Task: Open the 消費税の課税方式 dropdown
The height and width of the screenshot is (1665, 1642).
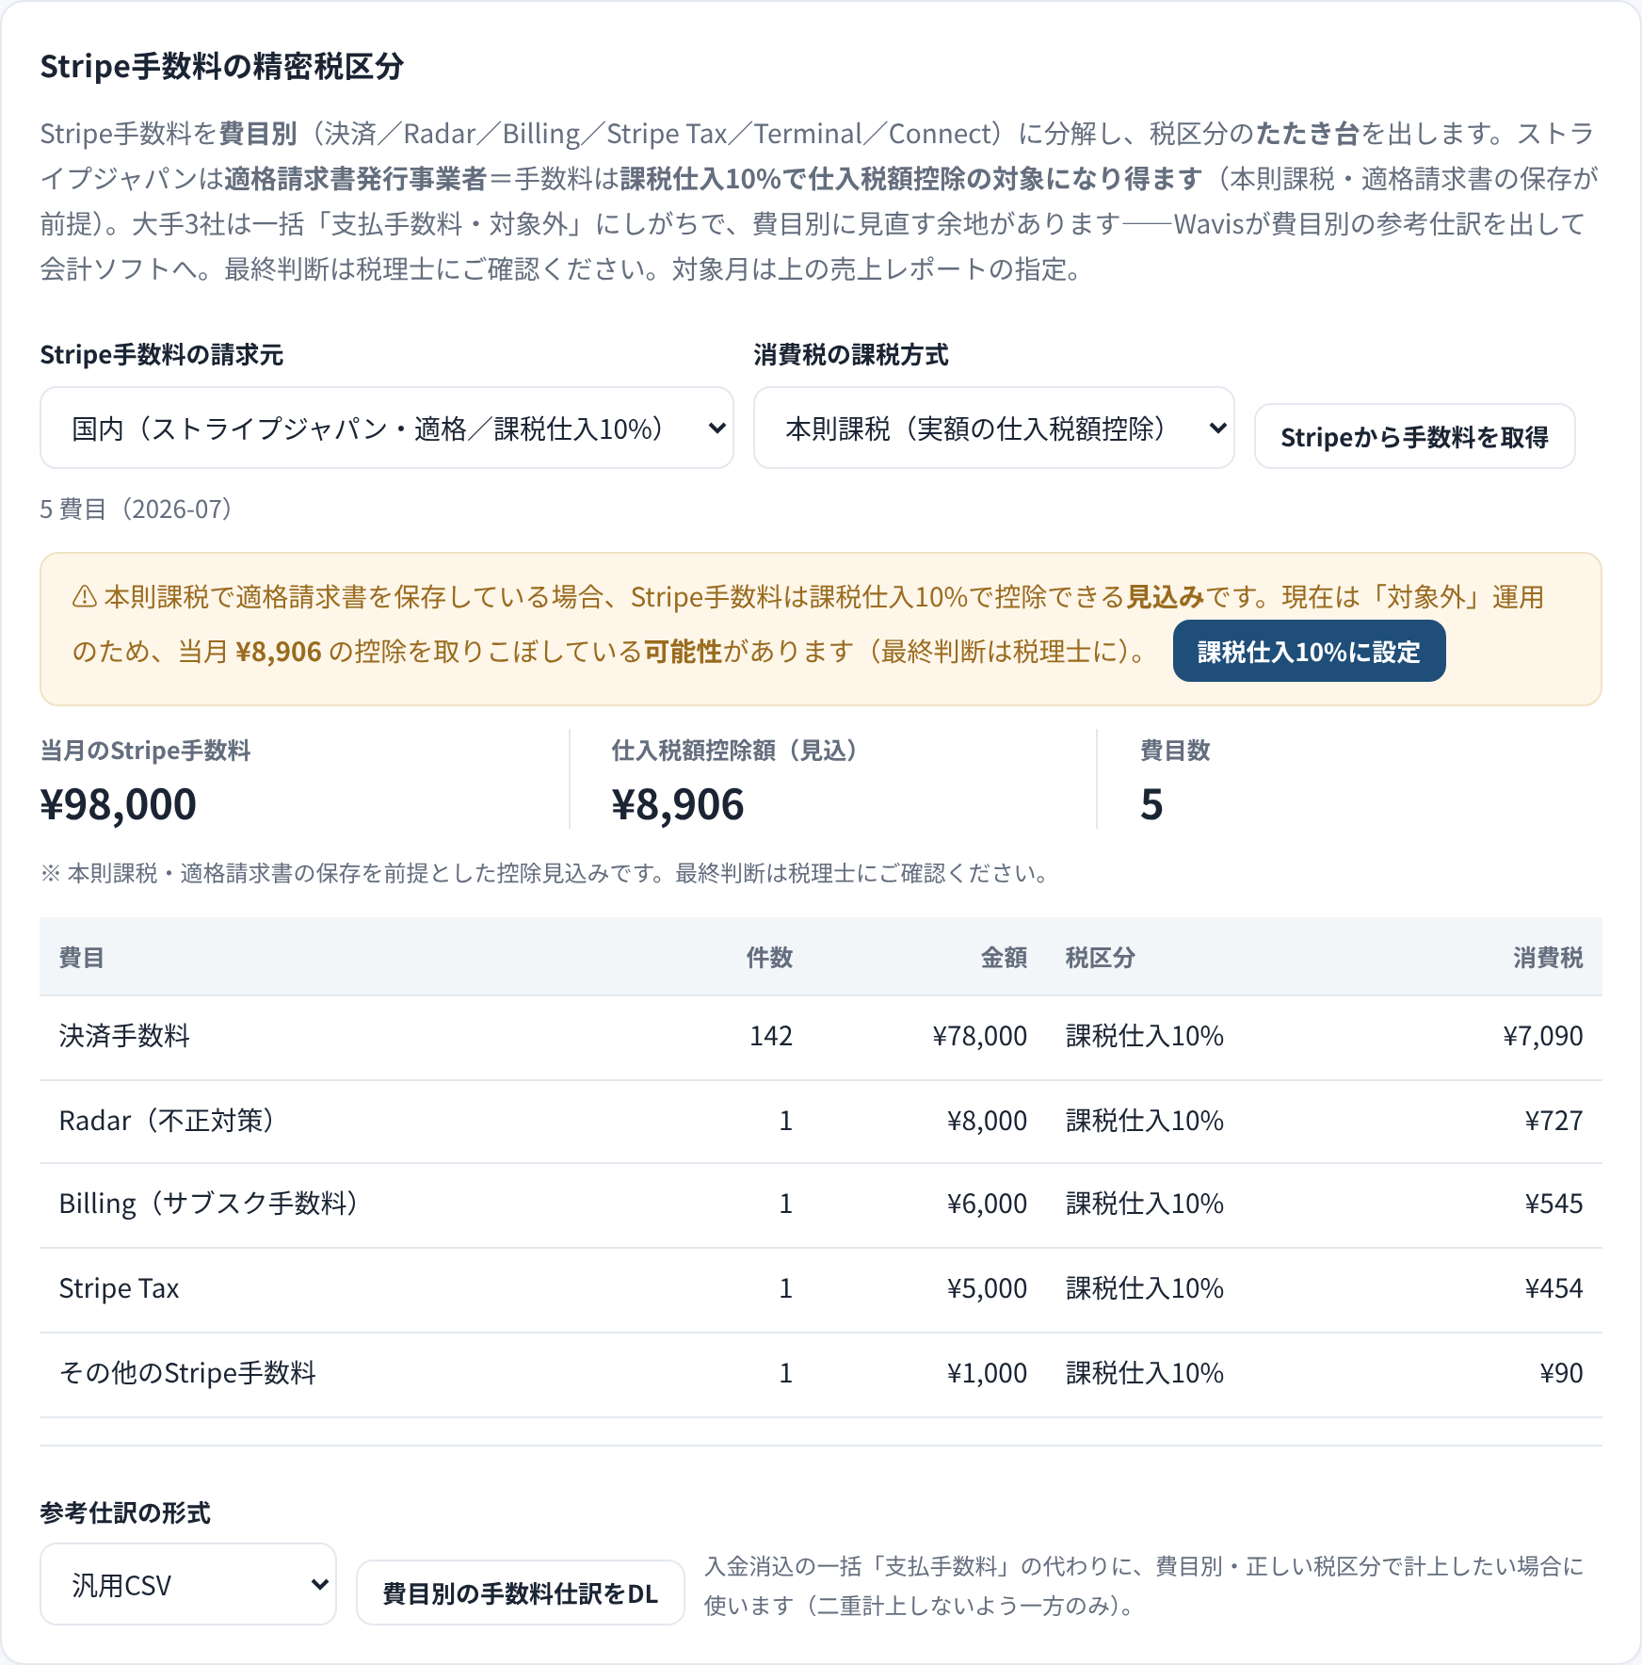Action: (x=993, y=428)
